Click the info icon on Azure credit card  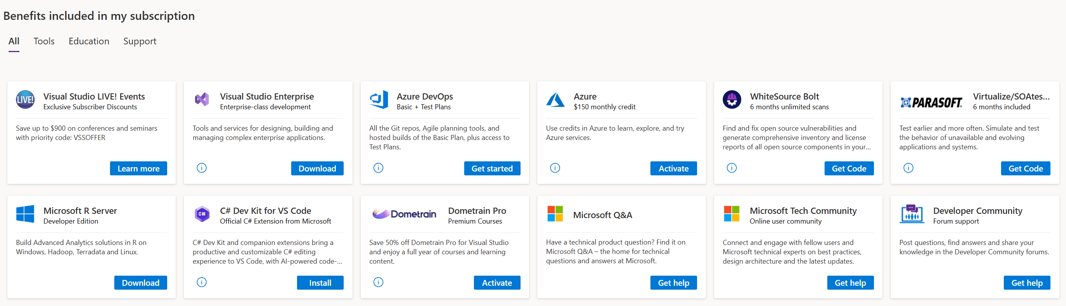coord(555,168)
